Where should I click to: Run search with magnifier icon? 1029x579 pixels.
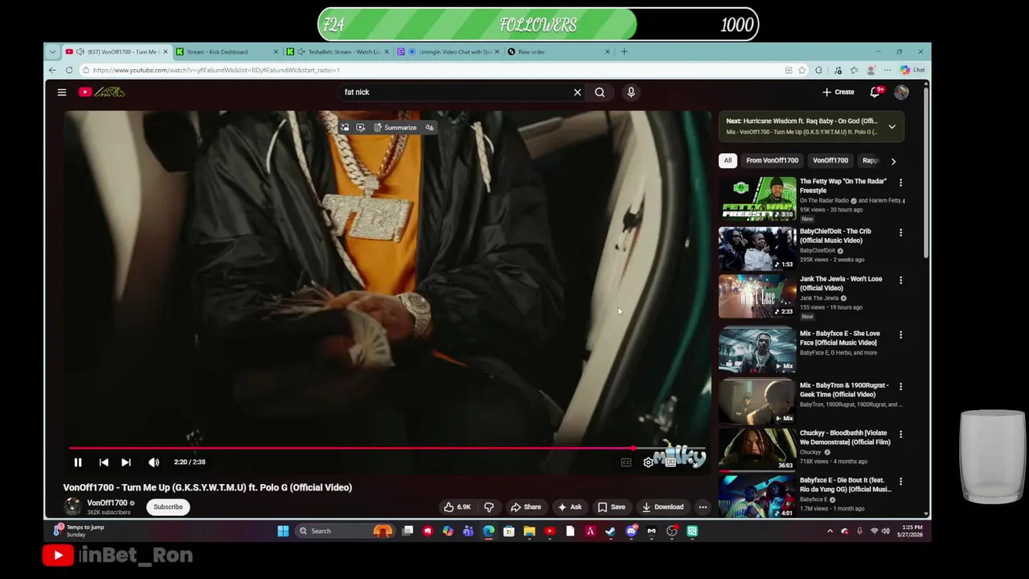click(600, 92)
